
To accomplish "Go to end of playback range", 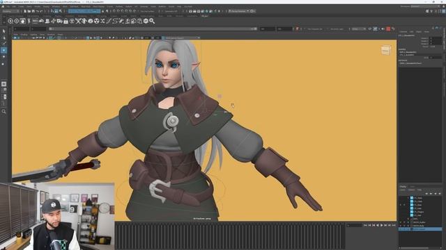I will pos(394,225).
